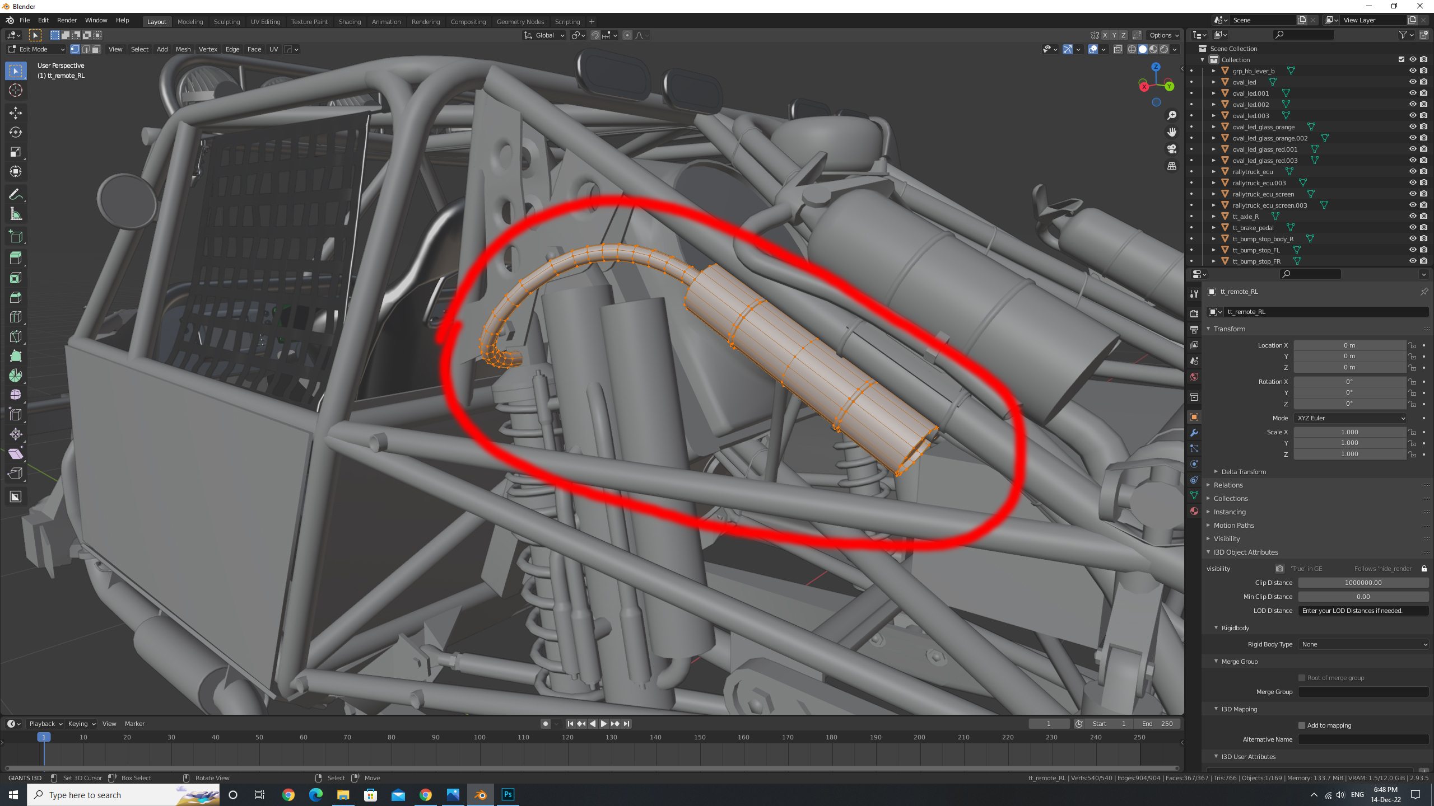Viewport: 1434px width, 806px height.
Task: Open the Modifier properties wrench tab
Action: tap(1194, 433)
